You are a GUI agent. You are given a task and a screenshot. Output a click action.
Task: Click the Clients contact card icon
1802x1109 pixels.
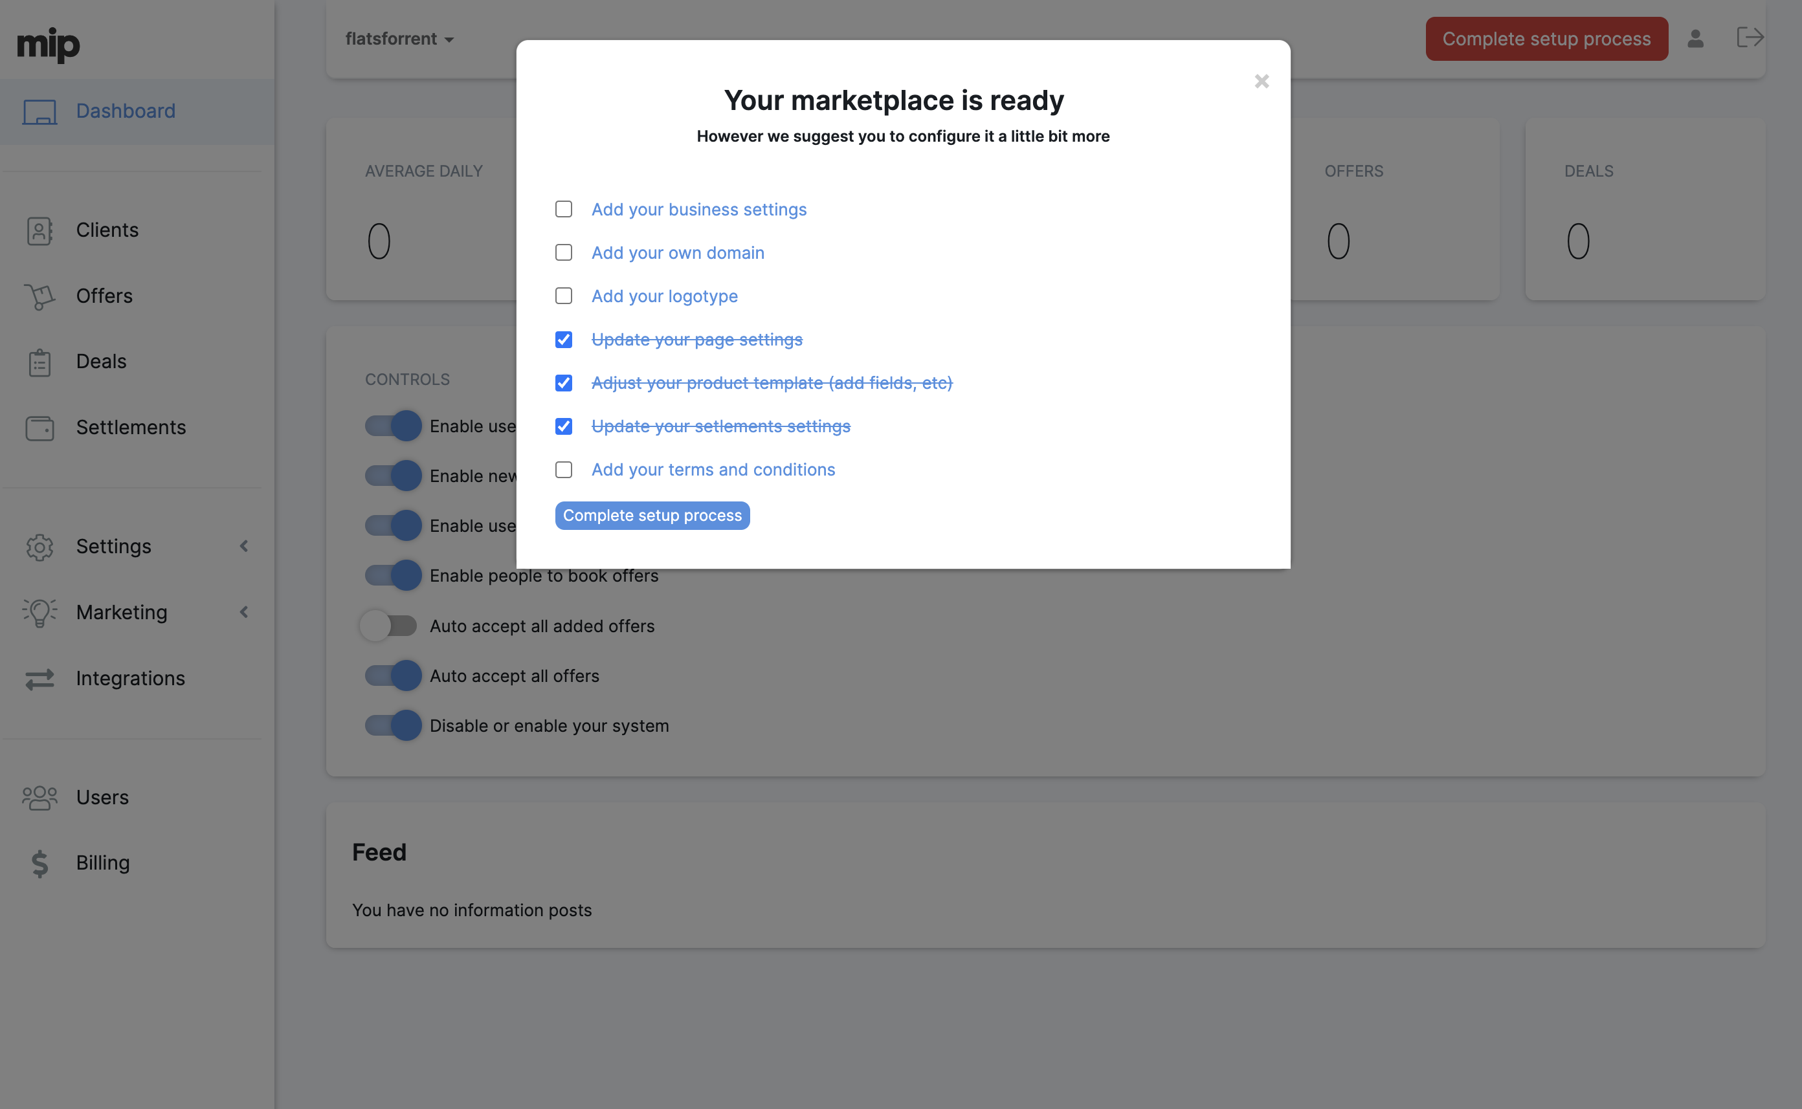coord(39,231)
